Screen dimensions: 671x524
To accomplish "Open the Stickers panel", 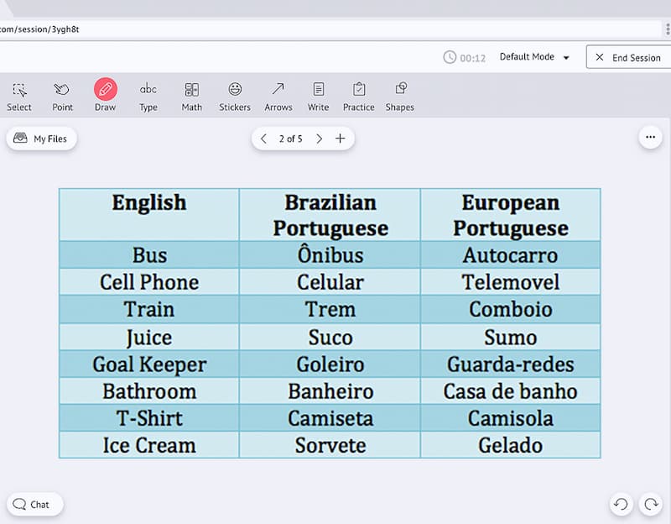I will [235, 97].
